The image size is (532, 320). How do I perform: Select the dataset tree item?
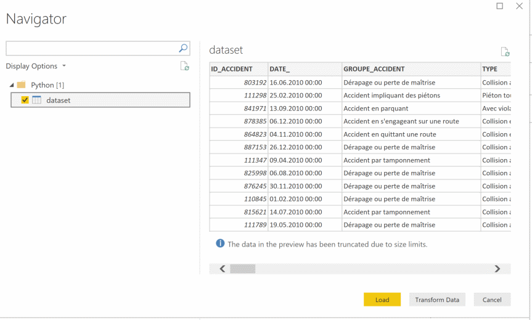pyautogui.click(x=100, y=100)
